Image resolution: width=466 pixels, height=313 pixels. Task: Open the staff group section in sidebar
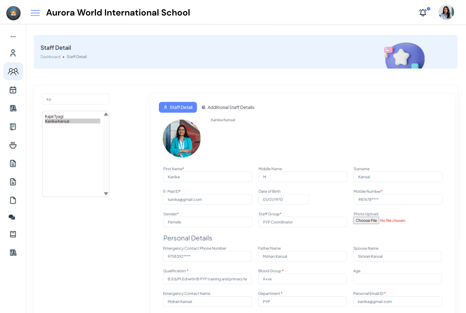(13, 71)
